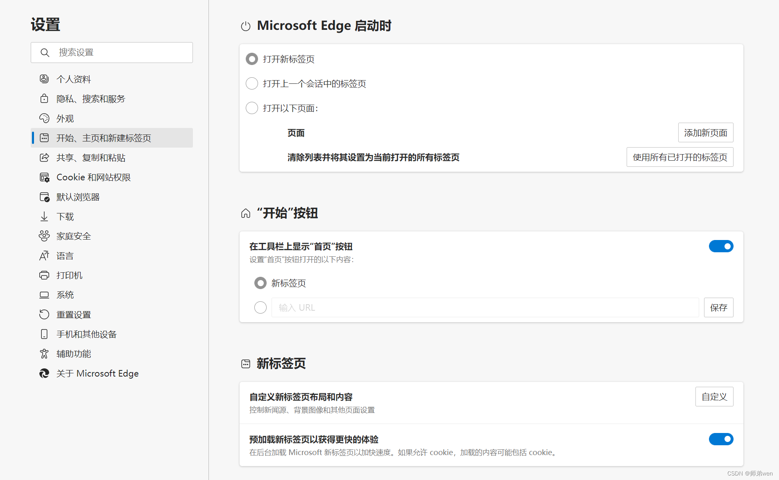Click the 添加新页面 button

706,132
